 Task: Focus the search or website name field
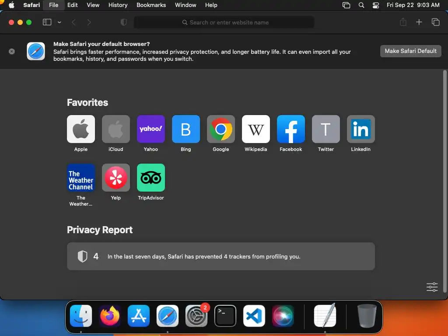click(224, 22)
